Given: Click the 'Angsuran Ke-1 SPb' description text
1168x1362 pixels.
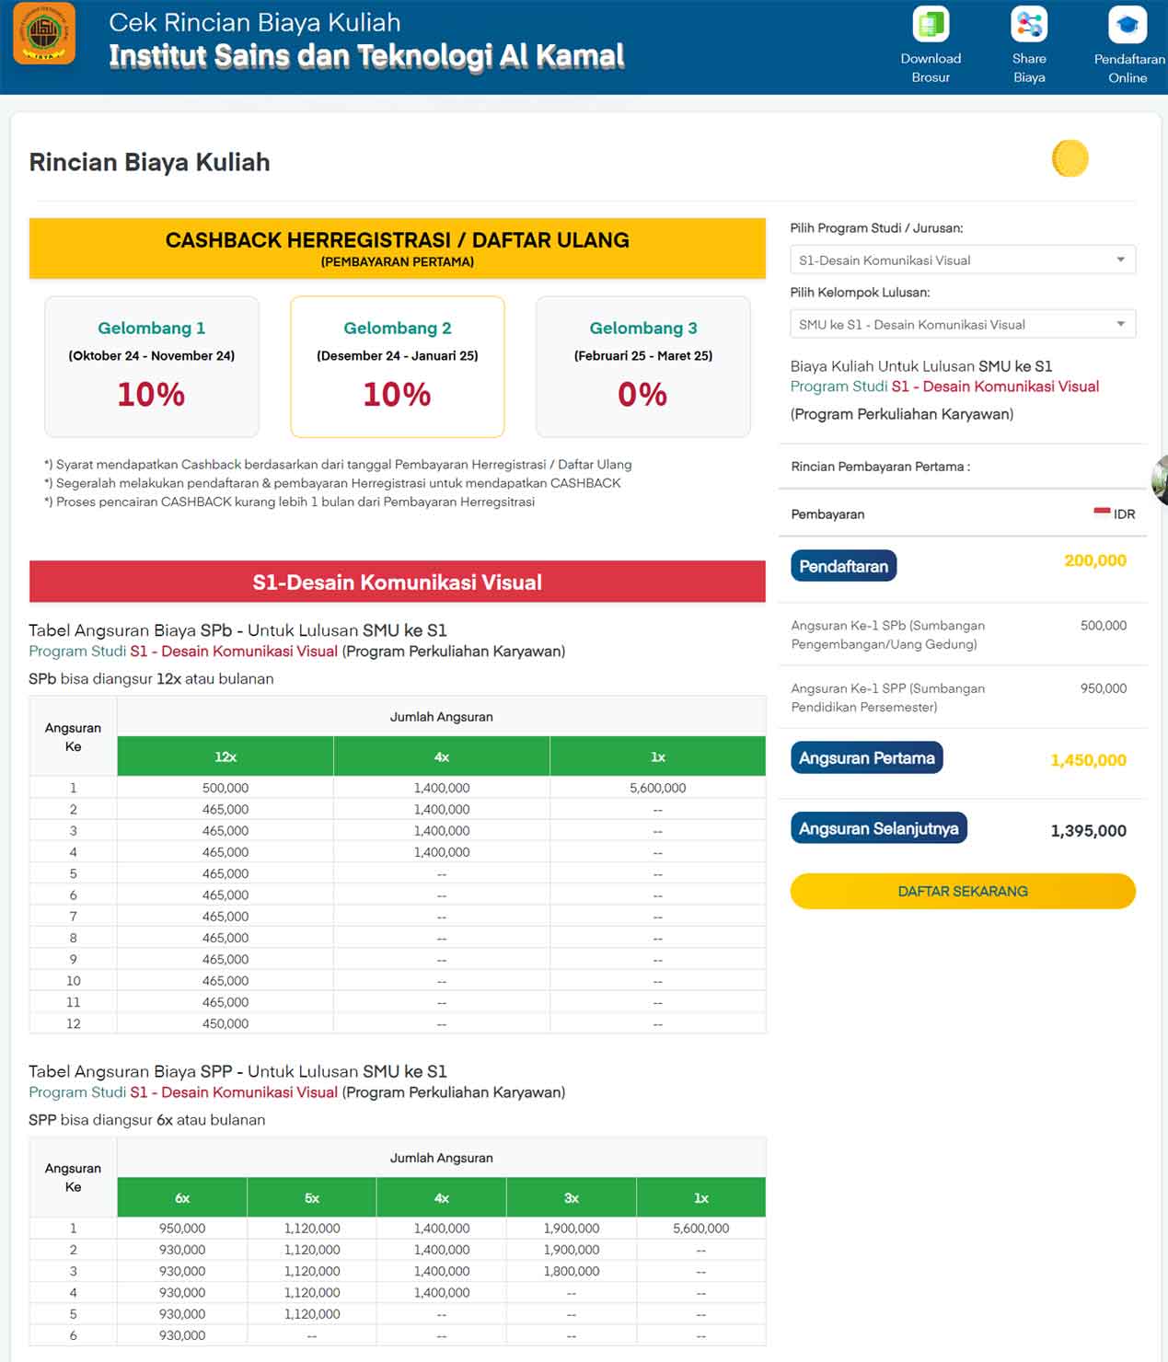Looking at the screenshot, I should (888, 634).
